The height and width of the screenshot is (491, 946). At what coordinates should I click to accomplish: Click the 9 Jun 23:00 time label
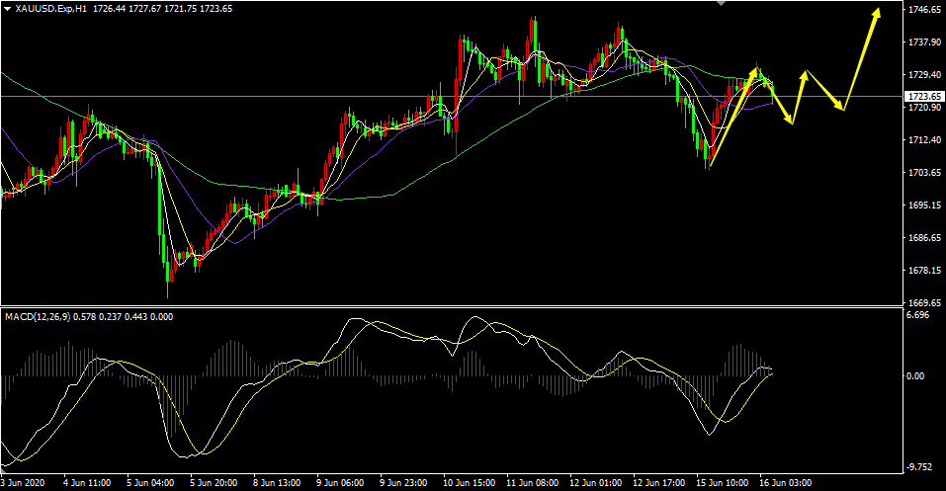tap(403, 483)
